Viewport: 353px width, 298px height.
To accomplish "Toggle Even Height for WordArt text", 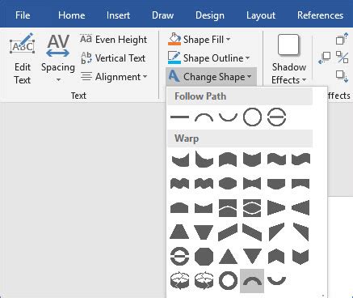I will (114, 40).
